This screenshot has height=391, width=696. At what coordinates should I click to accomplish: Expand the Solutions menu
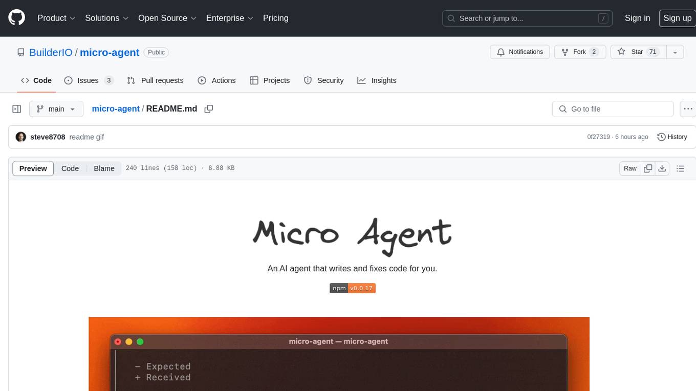(106, 18)
